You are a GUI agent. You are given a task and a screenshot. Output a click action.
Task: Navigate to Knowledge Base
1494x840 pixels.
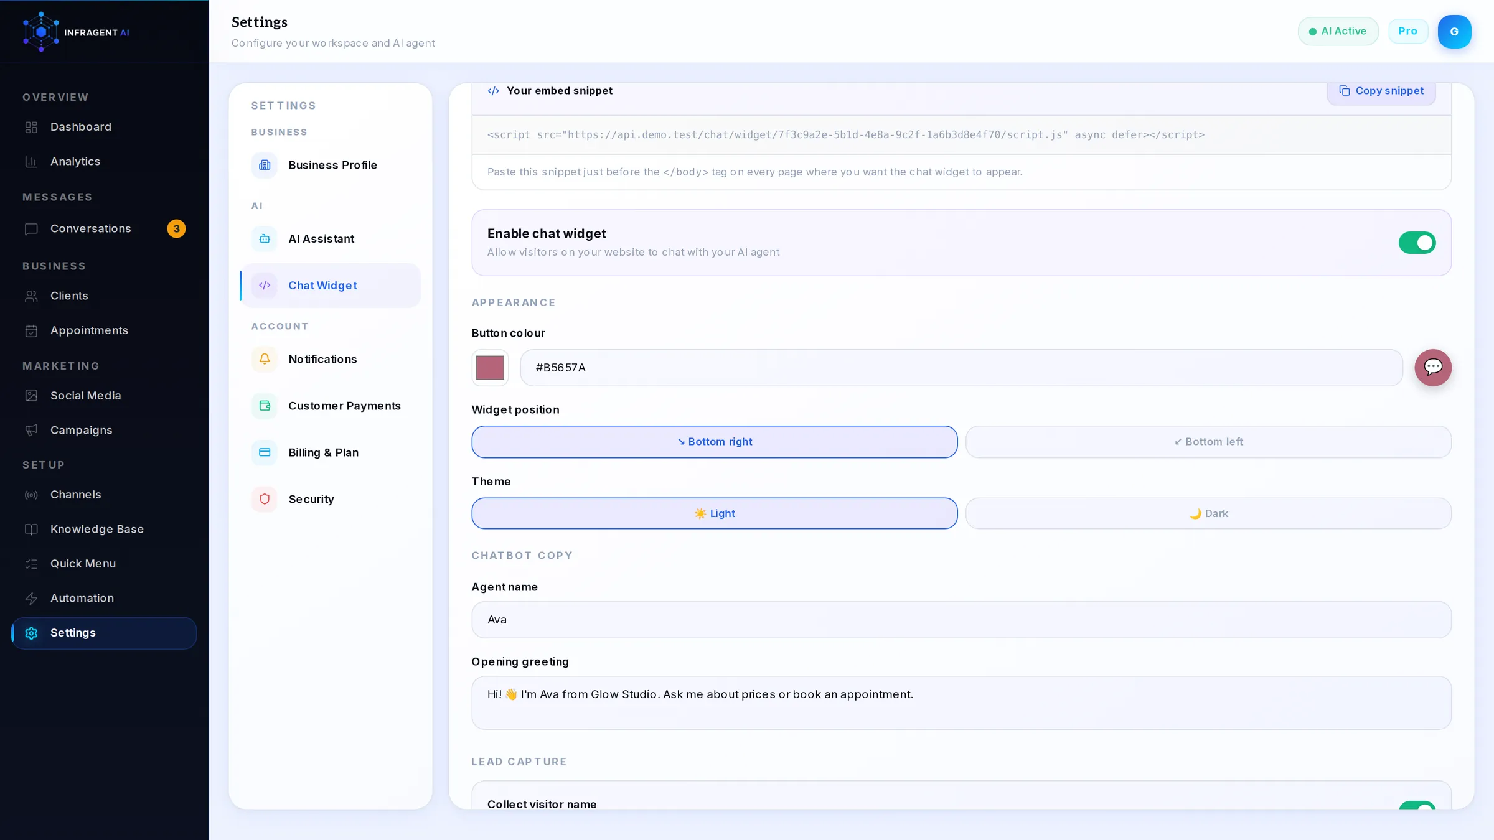104,530
